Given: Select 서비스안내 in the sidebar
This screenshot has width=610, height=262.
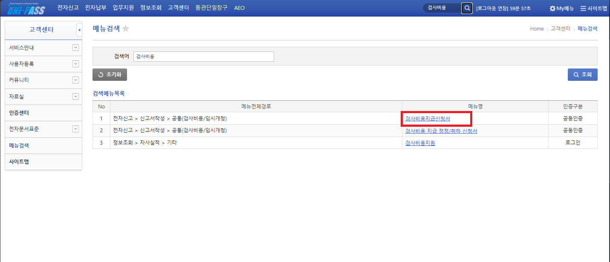Looking at the screenshot, I should (x=22, y=48).
